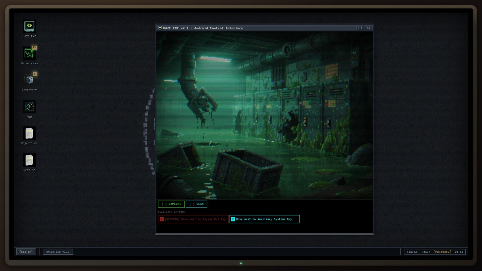Click the [INV:2] inventory counter
This screenshot has height=271, width=482.
tap(412, 252)
